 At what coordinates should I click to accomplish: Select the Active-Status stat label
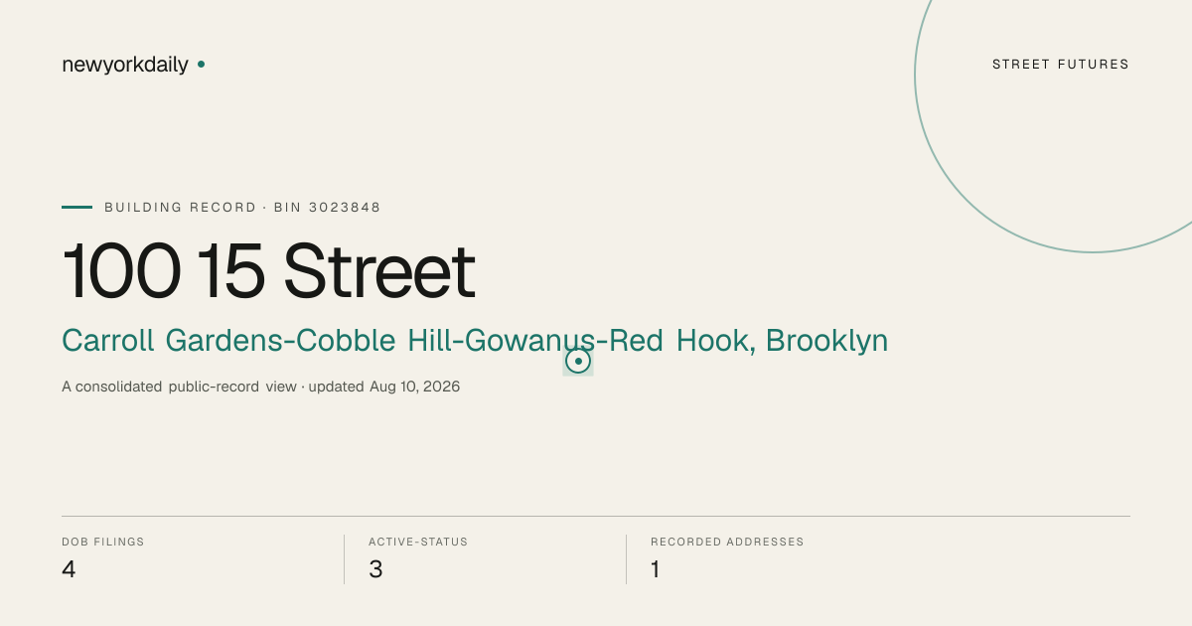pyautogui.click(x=418, y=542)
